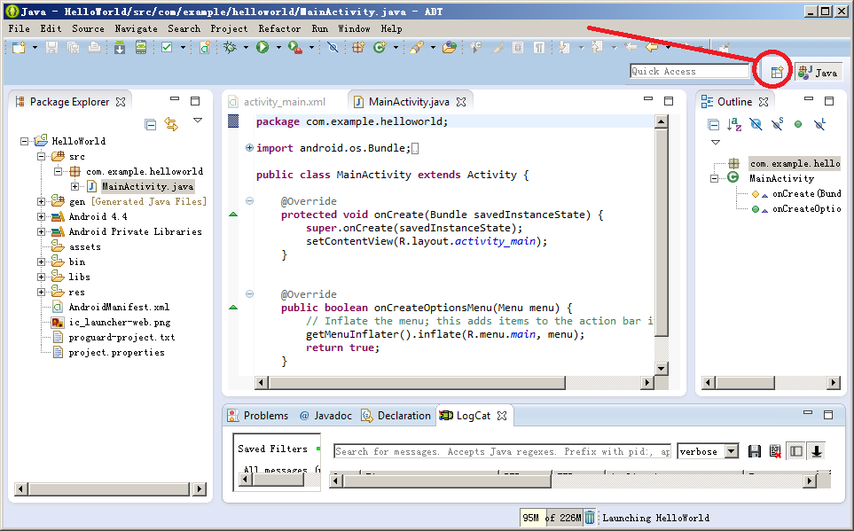
Task: Select ic_launcher-web.png file
Action: (x=120, y=323)
